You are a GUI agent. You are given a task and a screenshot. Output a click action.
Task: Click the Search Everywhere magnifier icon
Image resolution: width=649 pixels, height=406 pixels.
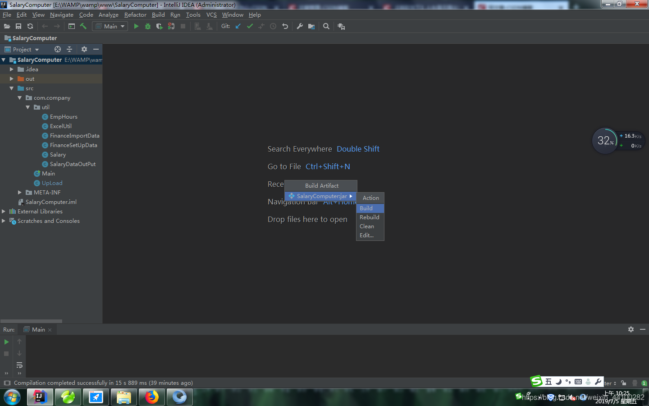pos(326,26)
